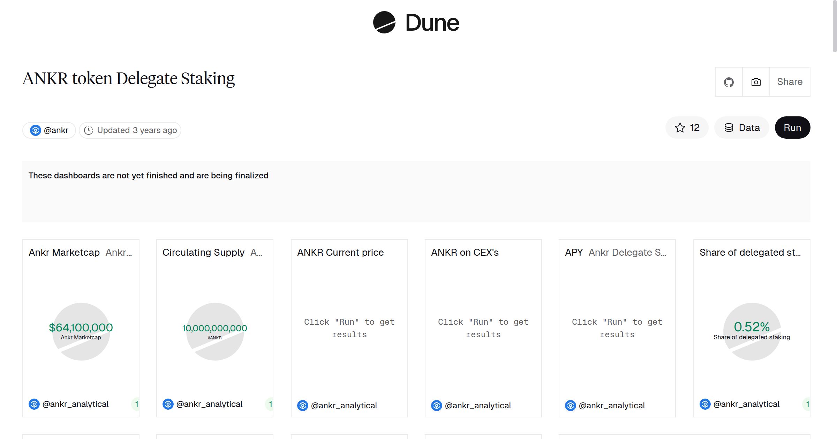This screenshot has width=837, height=439.
Task: Open the Share dialog
Action: pos(790,82)
